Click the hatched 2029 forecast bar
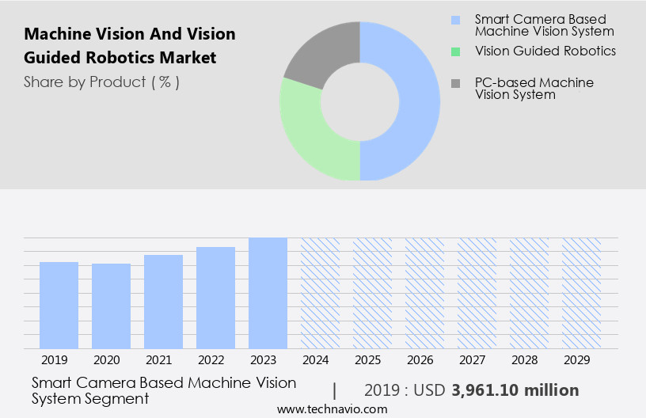Screen dimensions: 646x418 (x=582, y=293)
